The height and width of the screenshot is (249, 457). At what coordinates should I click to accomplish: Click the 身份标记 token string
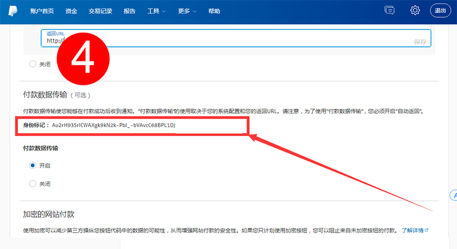[113, 124]
